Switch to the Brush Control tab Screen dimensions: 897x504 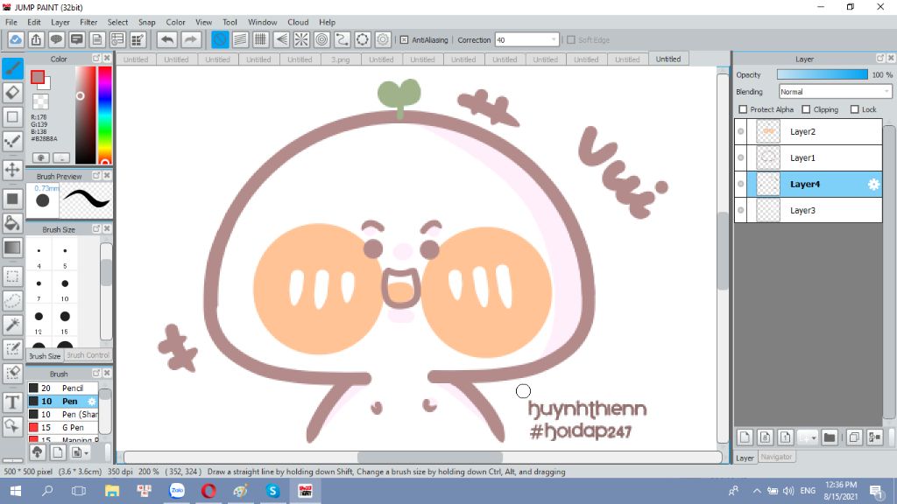[x=88, y=355]
